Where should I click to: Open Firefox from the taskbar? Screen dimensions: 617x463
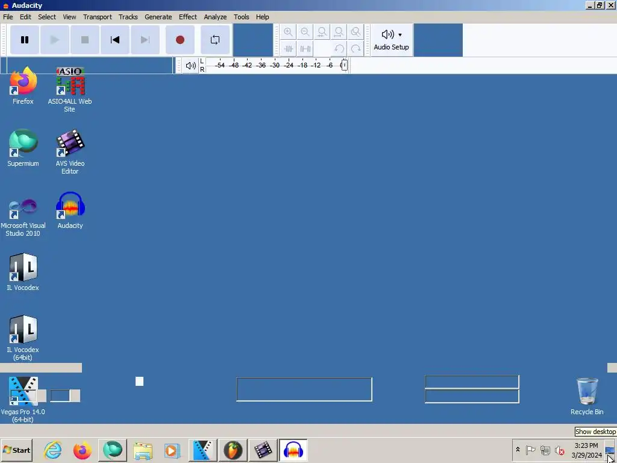coord(82,450)
